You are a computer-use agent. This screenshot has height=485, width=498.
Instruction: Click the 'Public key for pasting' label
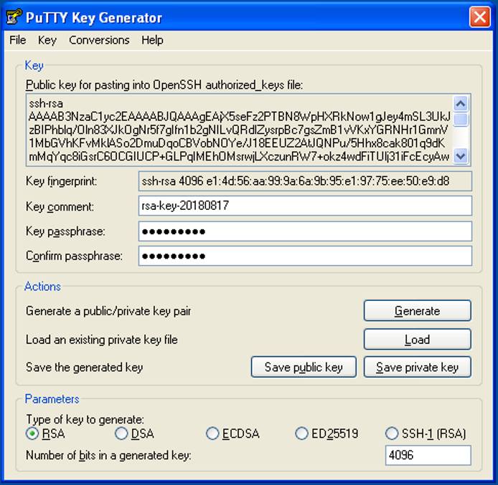[x=164, y=85]
